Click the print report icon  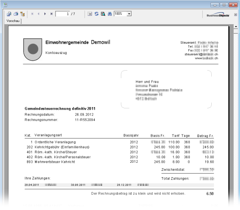point(16,14)
